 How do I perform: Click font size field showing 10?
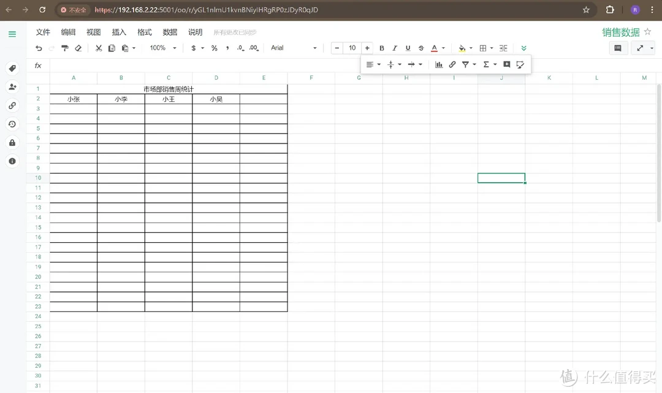352,48
